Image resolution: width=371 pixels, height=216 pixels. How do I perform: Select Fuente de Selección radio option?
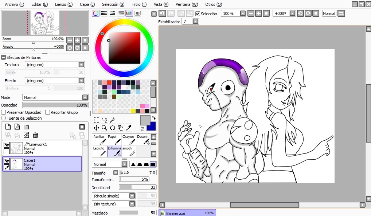(4, 118)
